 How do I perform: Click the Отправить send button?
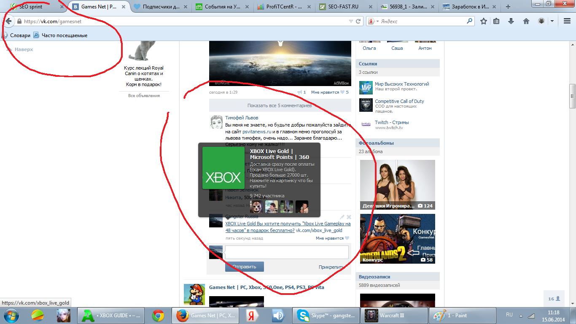(245, 267)
